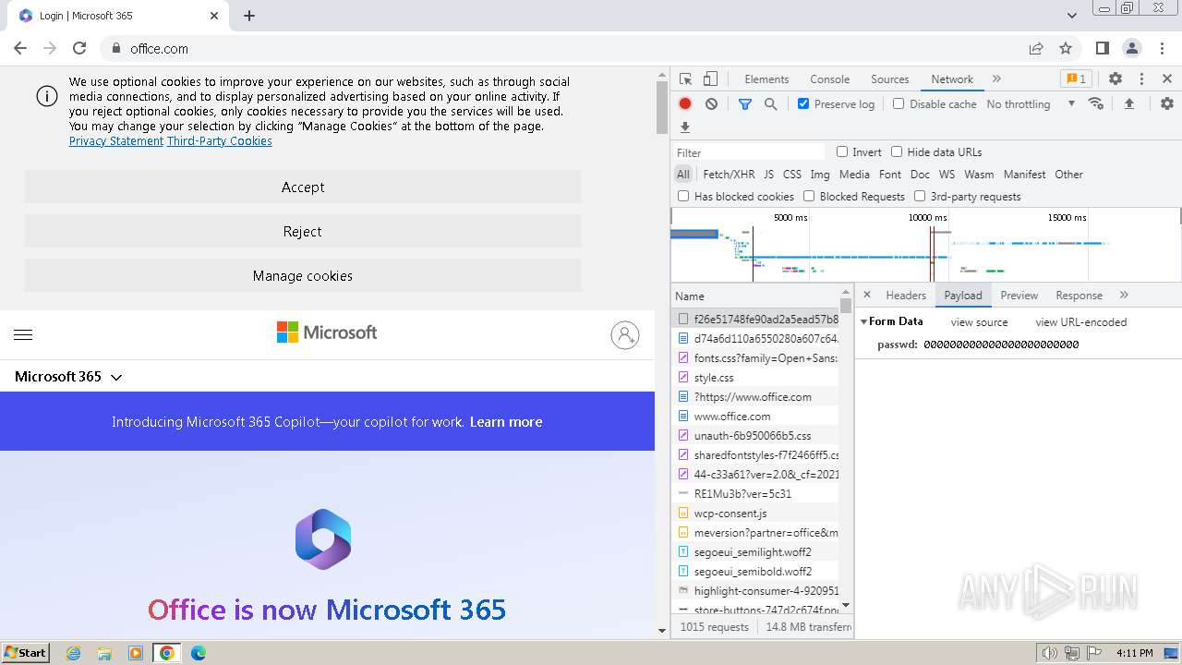This screenshot has width=1182, height=665.
Task: Open DevTools settings gear
Action: pyautogui.click(x=1116, y=79)
